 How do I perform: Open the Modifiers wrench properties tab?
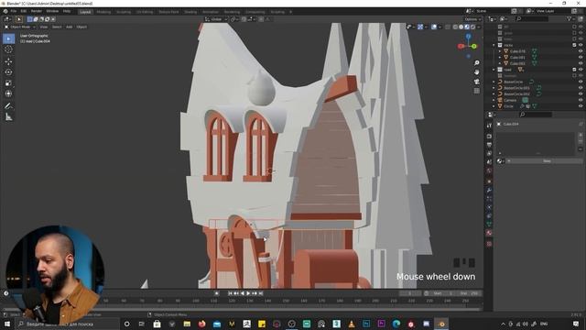tap(489, 190)
